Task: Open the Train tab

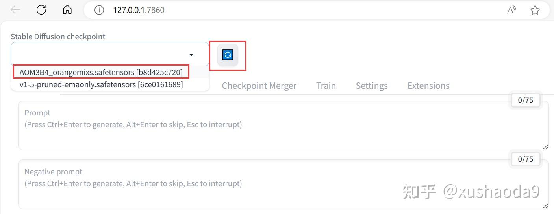Action: point(326,86)
